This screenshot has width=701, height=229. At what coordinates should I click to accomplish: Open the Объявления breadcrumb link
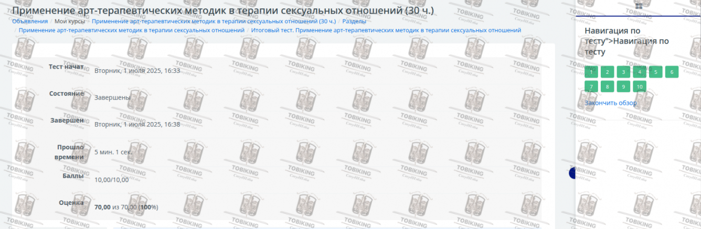(x=30, y=21)
